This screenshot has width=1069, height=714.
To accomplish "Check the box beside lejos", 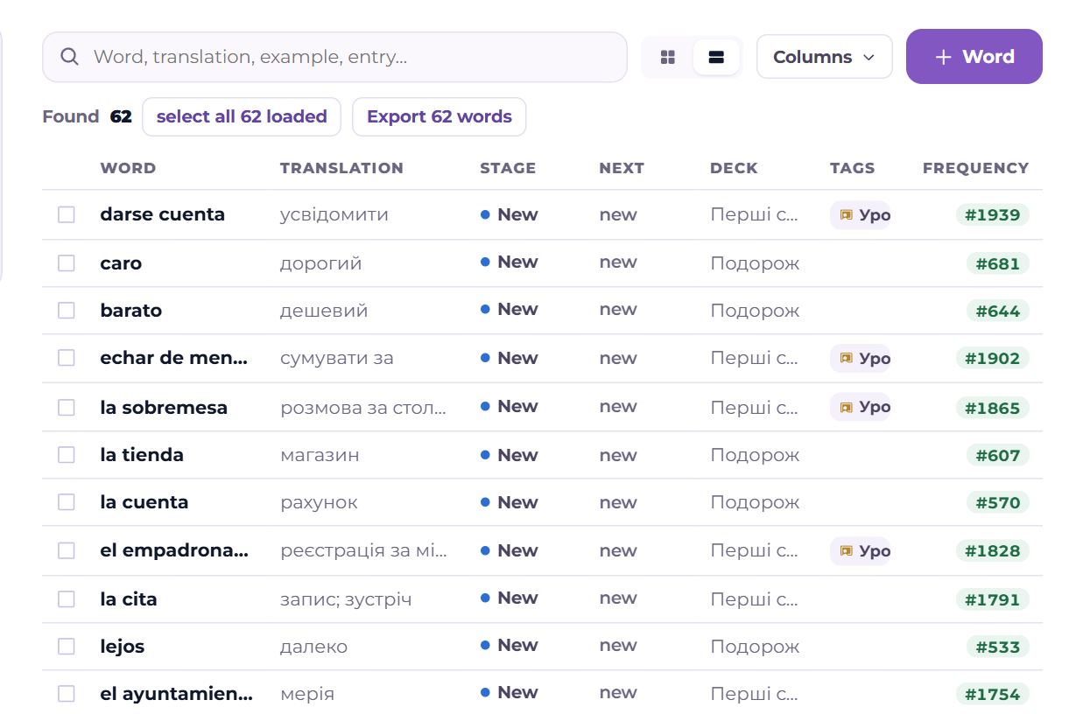I will tap(67, 647).
